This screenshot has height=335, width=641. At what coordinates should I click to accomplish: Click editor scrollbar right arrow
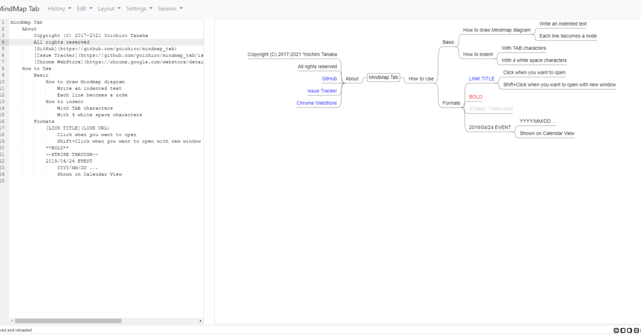tap(201, 321)
